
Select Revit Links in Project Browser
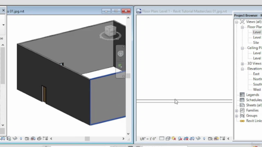254,121
